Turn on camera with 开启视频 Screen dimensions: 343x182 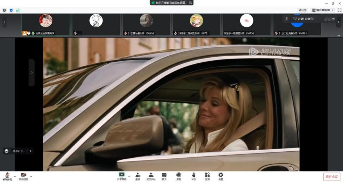23,176
